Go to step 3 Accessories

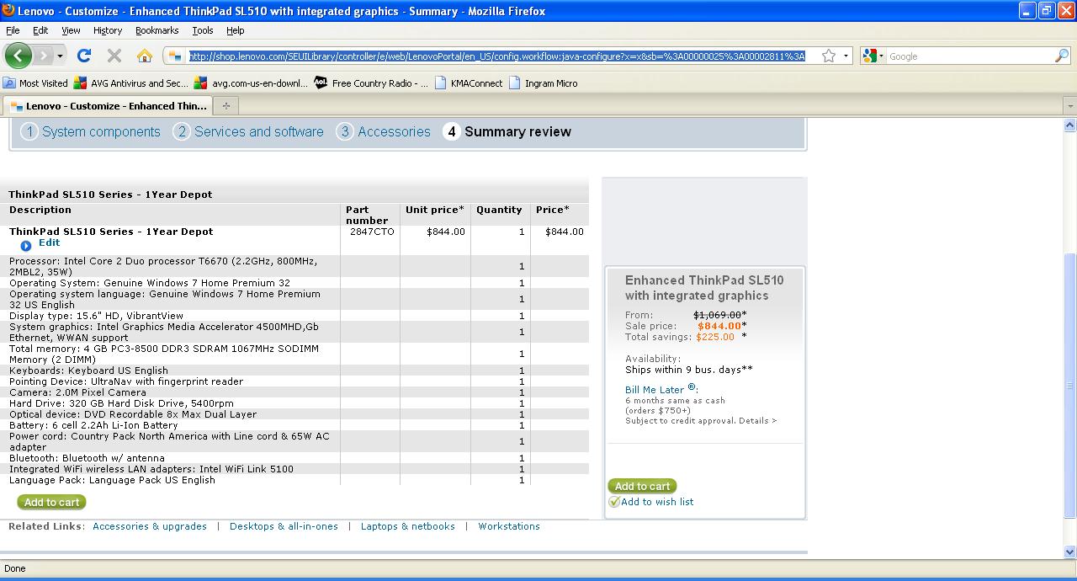point(384,131)
